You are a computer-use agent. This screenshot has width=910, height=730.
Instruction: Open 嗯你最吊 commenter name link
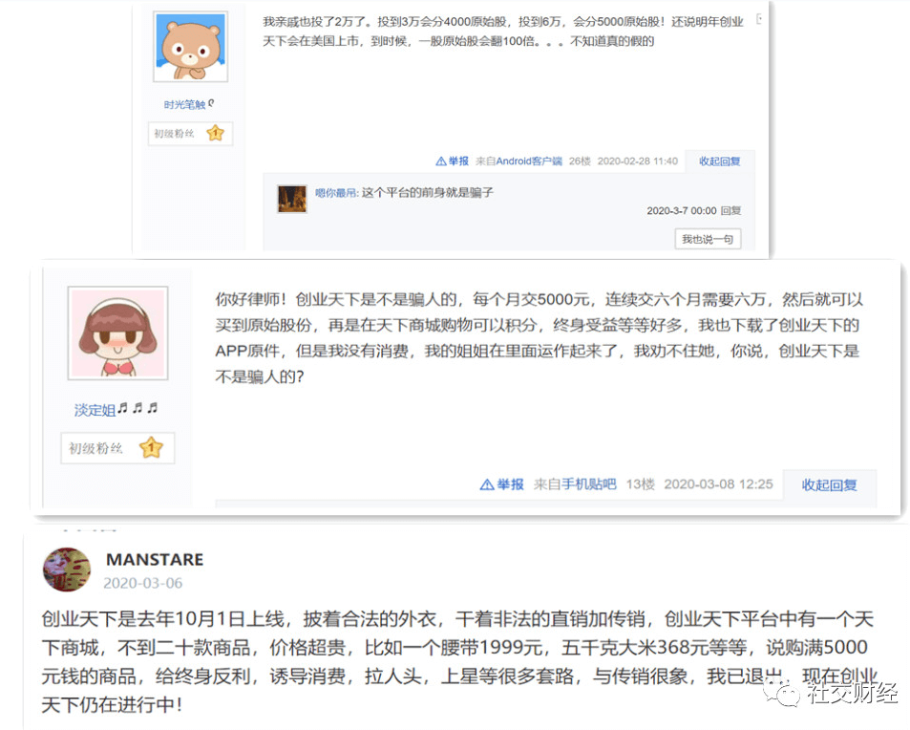[x=336, y=193]
